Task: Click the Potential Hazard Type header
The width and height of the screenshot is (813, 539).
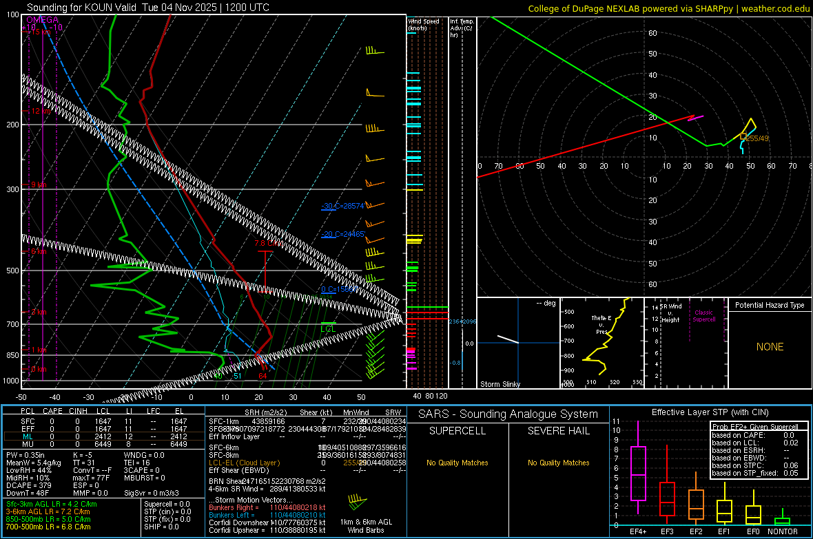Action: coord(770,305)
